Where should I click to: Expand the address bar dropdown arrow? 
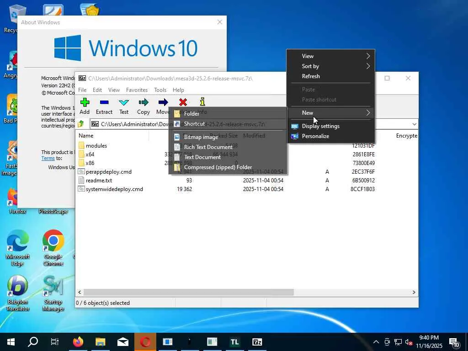(414, 124)
